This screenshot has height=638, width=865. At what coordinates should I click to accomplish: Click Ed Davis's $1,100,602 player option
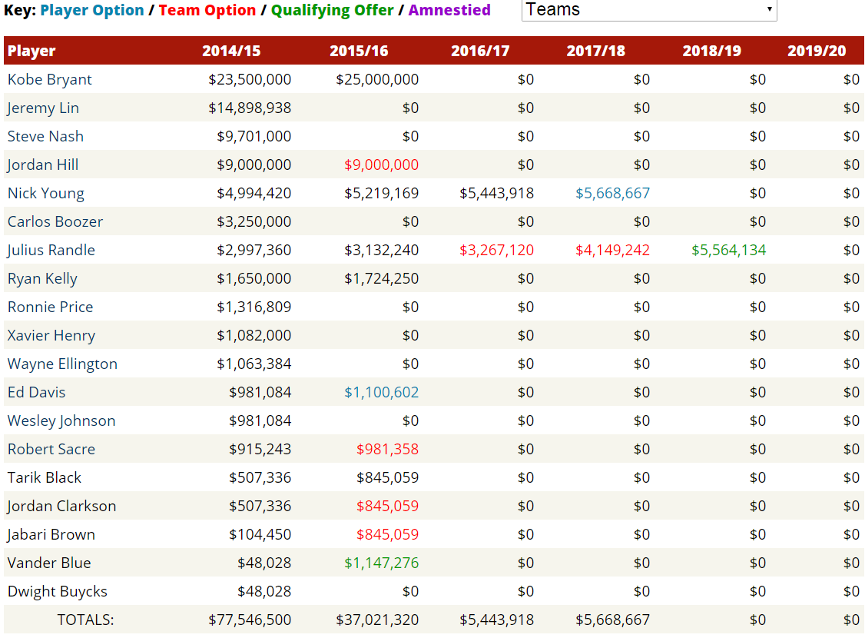[x=381, y=393]
